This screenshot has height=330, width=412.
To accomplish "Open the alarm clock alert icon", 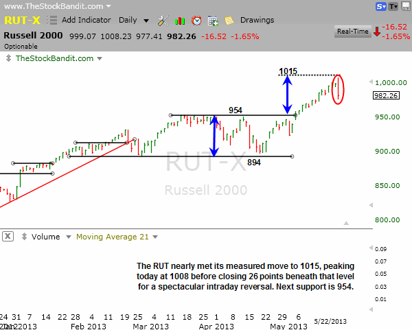I will pos(196,21).
